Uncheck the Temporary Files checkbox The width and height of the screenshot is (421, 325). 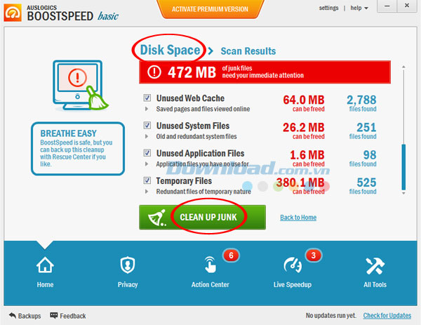click(x=147, y=180)
